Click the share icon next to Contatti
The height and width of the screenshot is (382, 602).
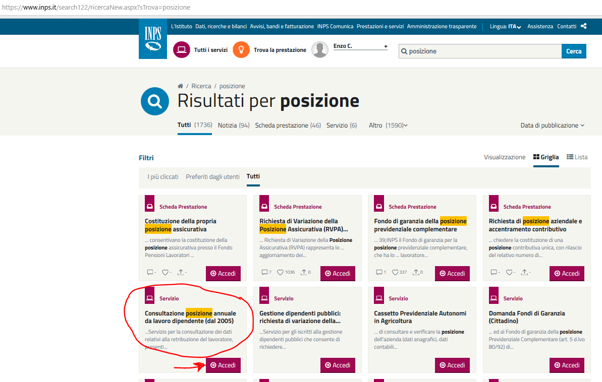pyautogui.click(x=584, y=26)
